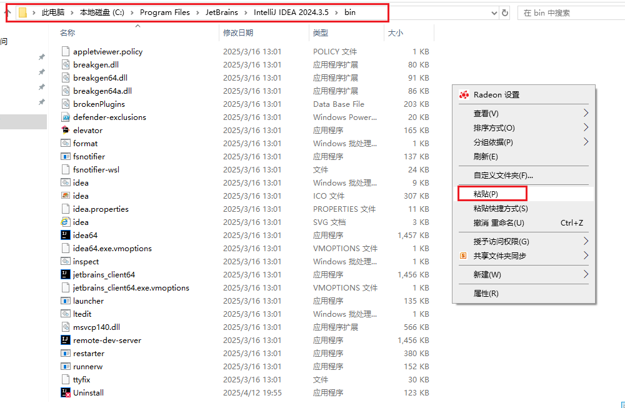Select the fsnotifier application icon
Screen dimensions: 625x408
click(x=66, y=156)
